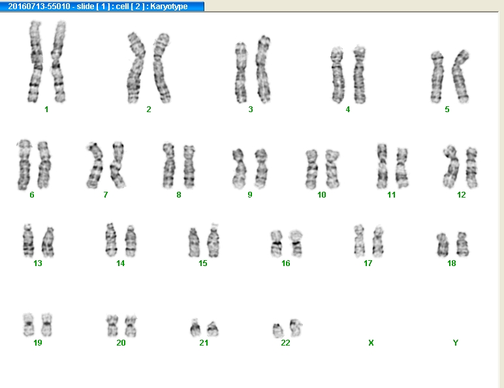
Task: Click the green label 9
Action: pyautogui.click(x=250, y=195)
